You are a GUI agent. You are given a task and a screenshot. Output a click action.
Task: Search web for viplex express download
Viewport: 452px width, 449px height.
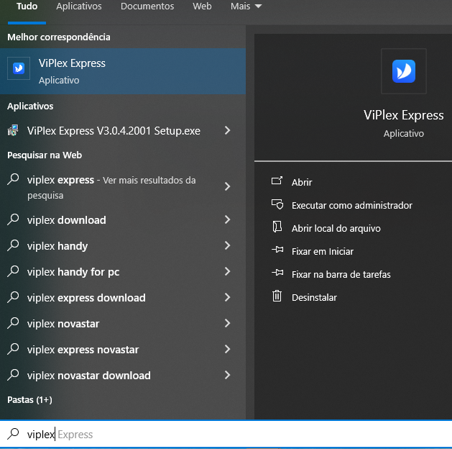[86, 297]
